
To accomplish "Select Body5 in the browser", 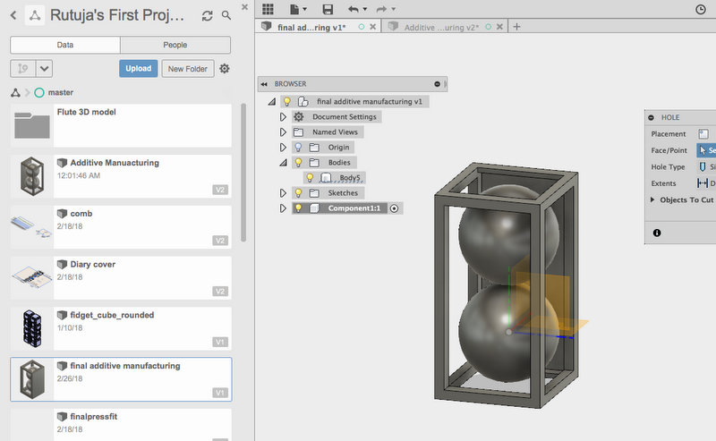I will coord(350,178).
